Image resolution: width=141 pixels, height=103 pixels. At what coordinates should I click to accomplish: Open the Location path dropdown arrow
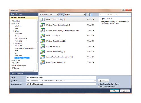pyautogui.click(x=95, y=81)
